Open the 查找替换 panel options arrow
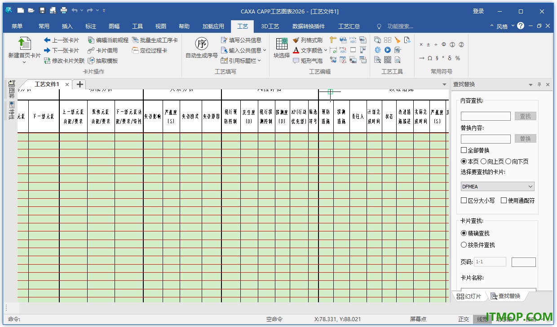The height and width of the screenshot is (327, 557). point(530,84)
